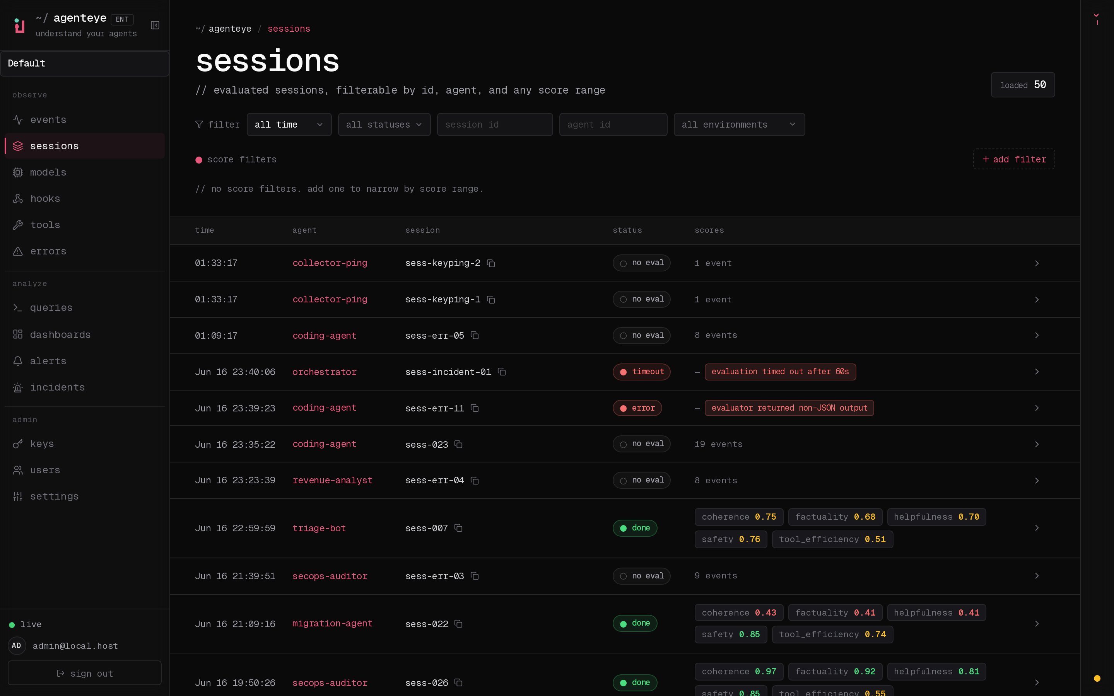Image resolution: width=1114 pixels, height=696 pixels.
Task: Focus the session id filter field
Action: (495, 124)
